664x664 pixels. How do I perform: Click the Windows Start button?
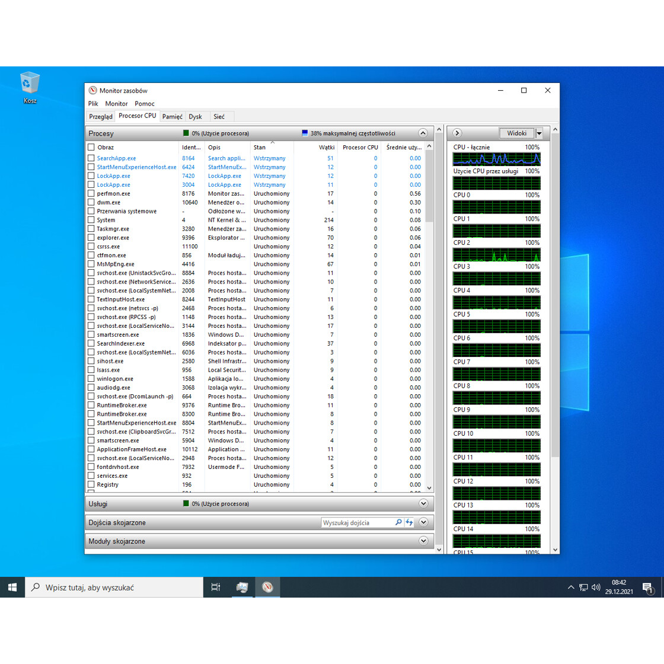click(12, 587)
